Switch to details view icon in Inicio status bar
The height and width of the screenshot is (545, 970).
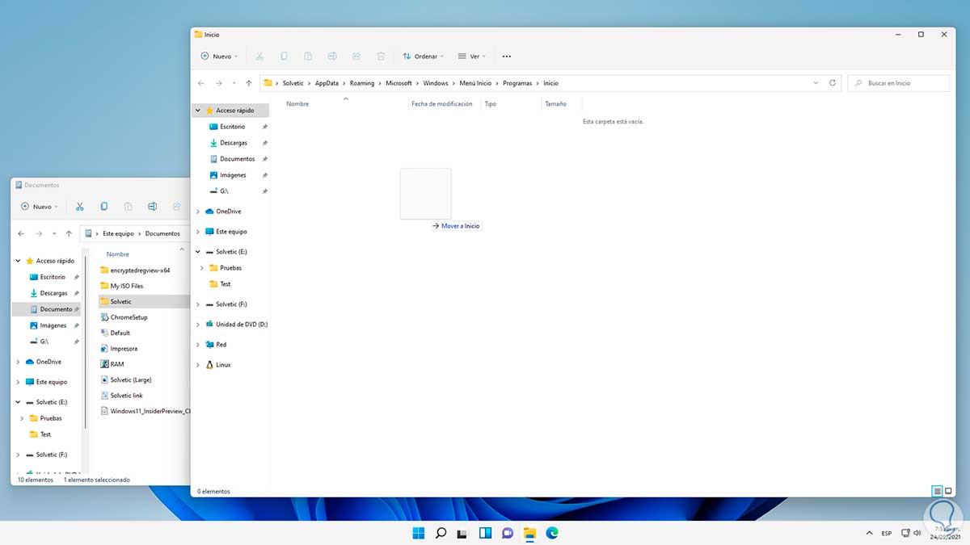(x=937, y=491)
